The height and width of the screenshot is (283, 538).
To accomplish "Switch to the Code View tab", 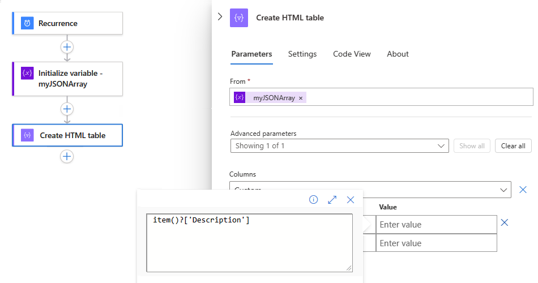I will (352, 54).
